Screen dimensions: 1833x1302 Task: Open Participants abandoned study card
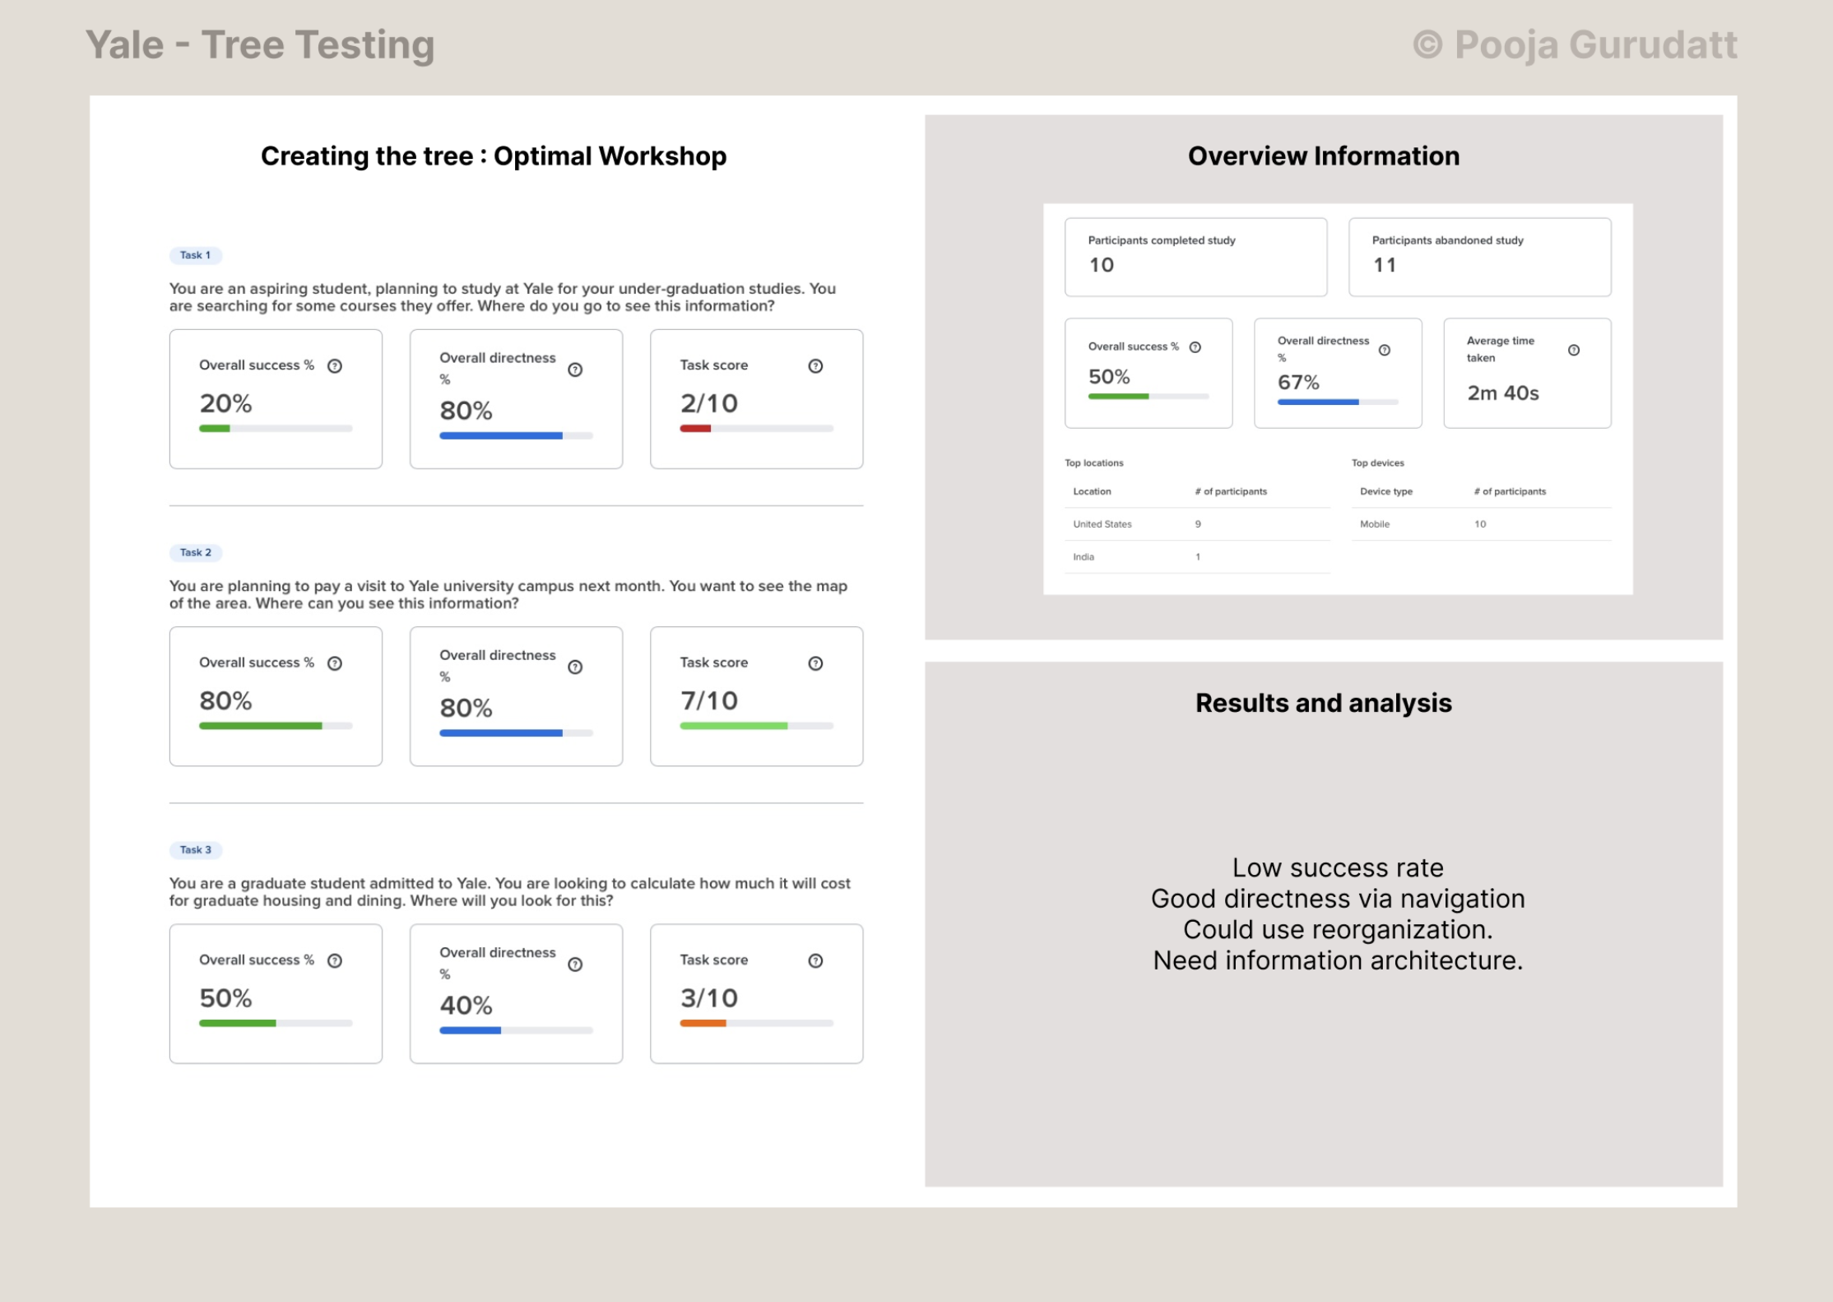1479,257
